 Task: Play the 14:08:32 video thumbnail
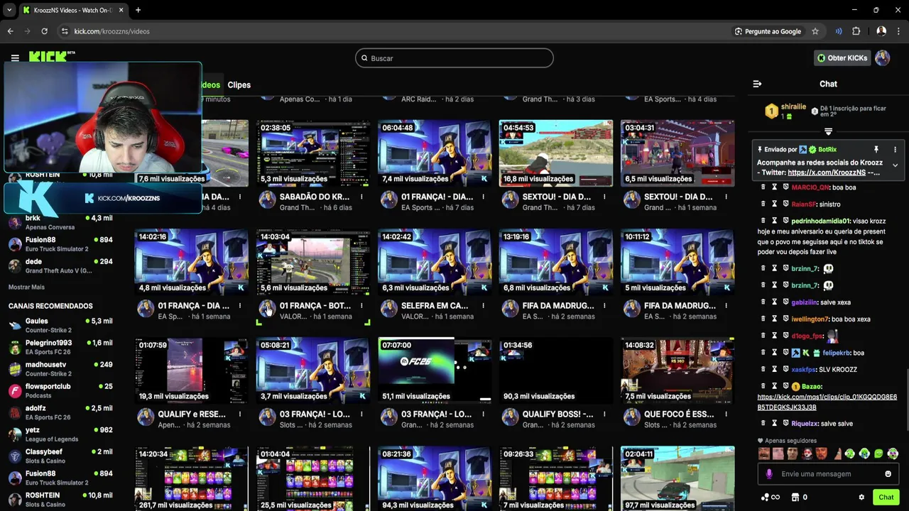677,370
